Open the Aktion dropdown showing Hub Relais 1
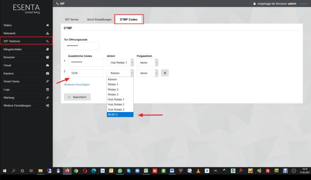Image resolution: width=311 pixels, height=180 pixels. click(x=120, y=62)
